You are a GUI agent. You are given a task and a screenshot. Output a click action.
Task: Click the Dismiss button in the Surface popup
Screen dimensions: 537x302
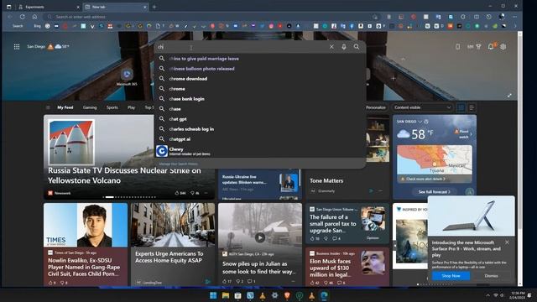point(491,276)
